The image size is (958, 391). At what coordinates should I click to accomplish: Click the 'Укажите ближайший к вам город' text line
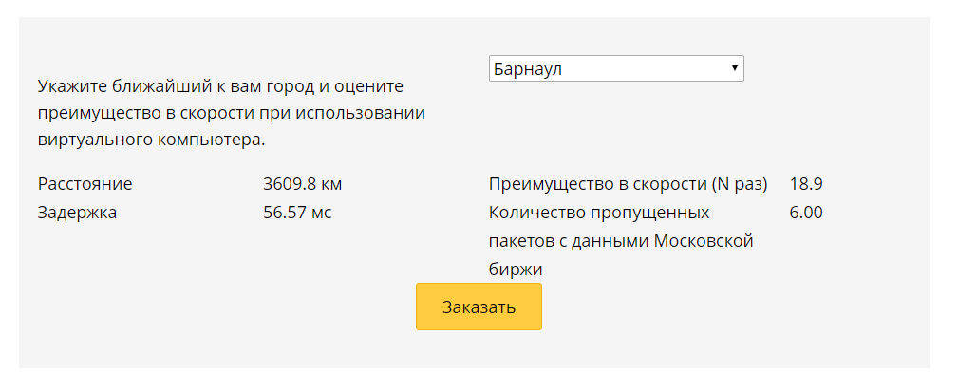point(221,86)
